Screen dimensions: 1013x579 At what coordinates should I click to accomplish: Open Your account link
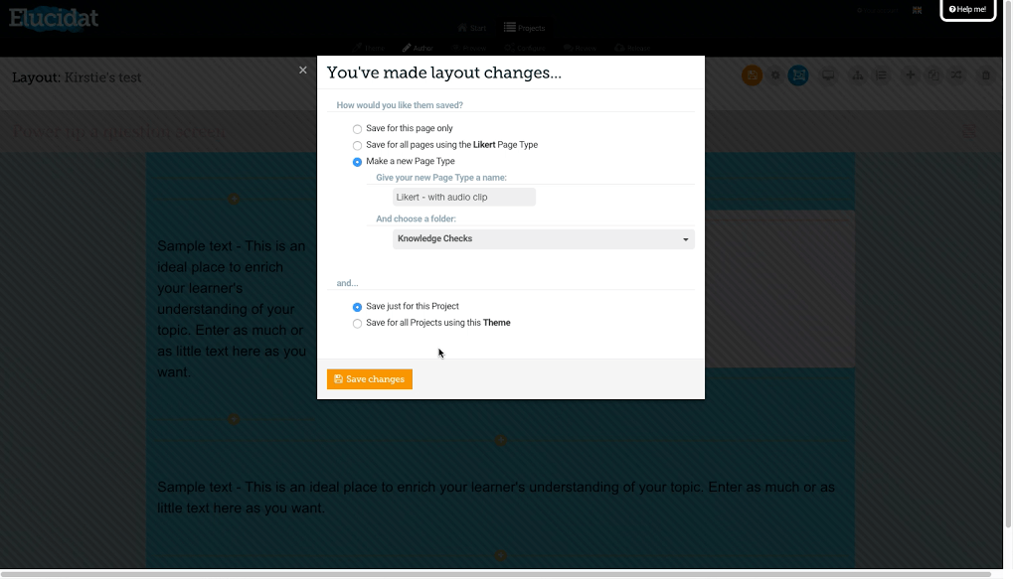(x=878, y=10)
